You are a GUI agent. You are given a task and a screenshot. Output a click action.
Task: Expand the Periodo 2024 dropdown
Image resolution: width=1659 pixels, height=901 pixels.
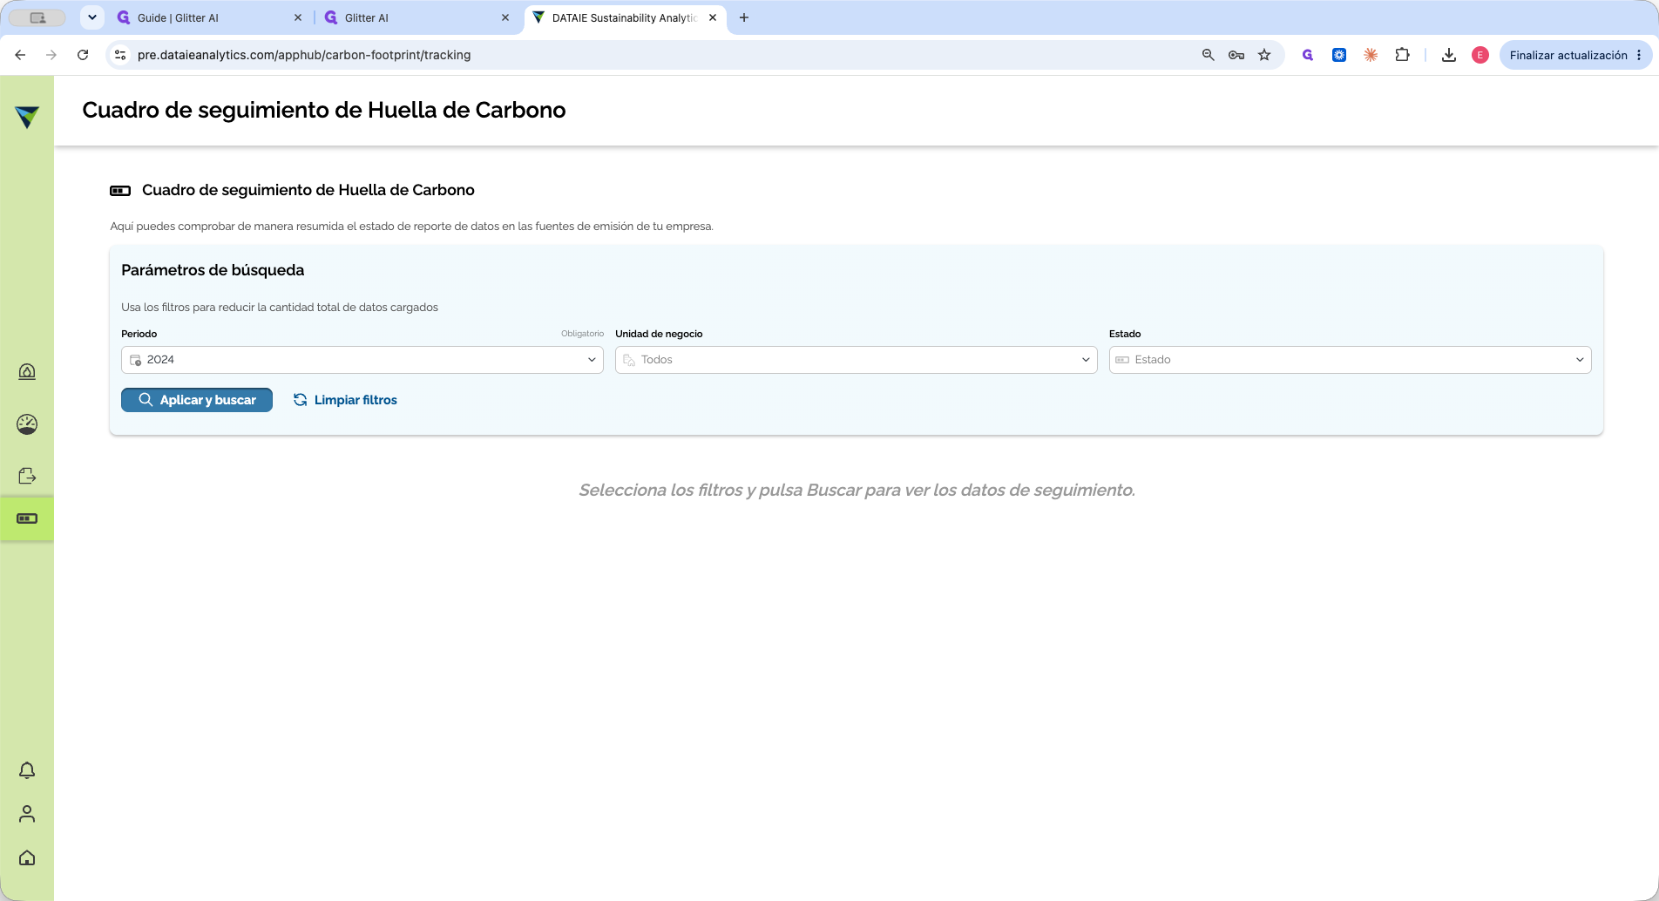[x=362, y=360]
